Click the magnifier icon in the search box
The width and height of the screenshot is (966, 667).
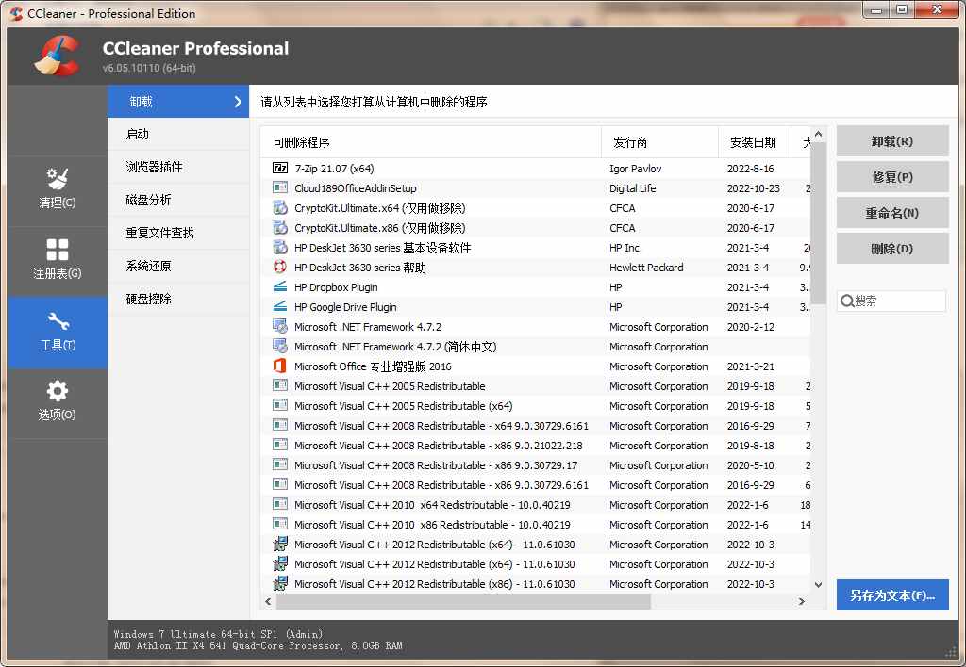pos(849,301)
